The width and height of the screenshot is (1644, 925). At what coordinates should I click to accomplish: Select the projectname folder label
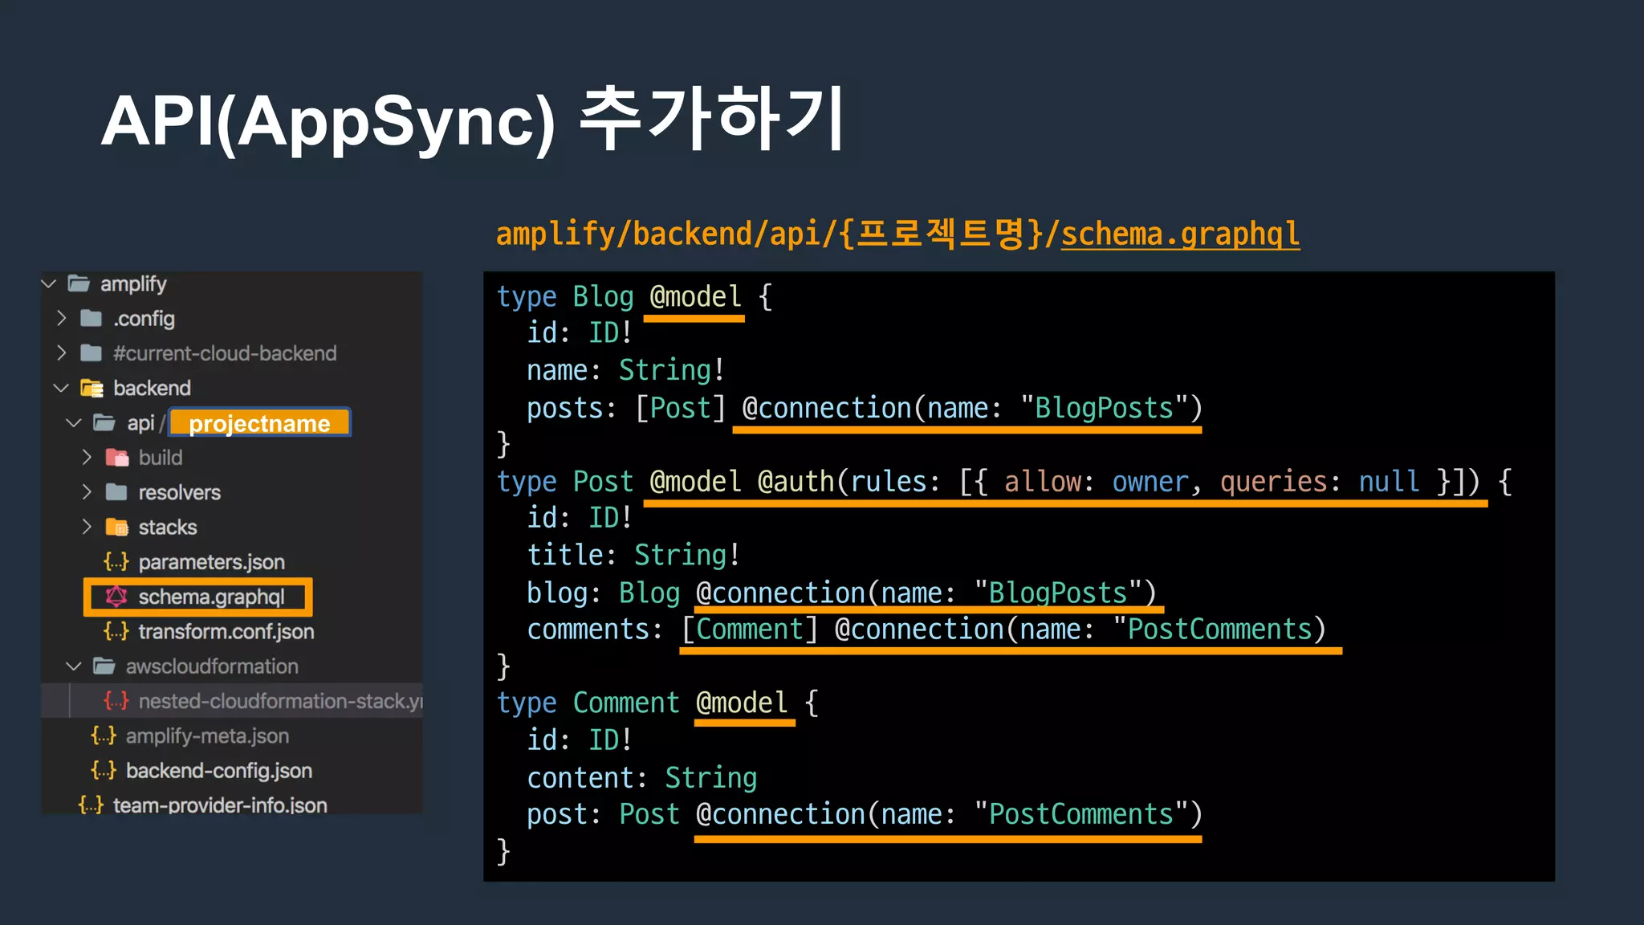pos(259,423)
